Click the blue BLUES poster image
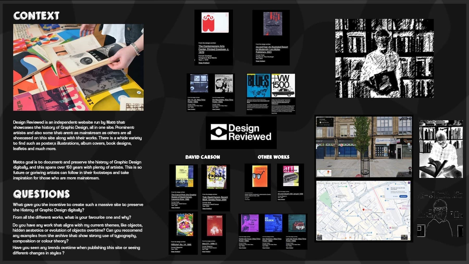Screen dimensions: 469x264 click(x=258, y=85)
